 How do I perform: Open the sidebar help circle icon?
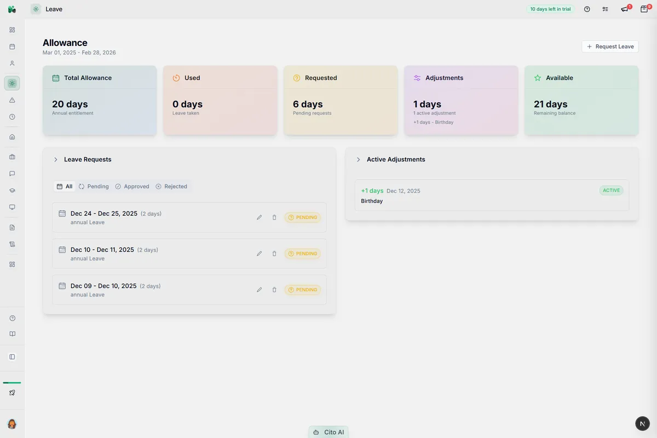[12, 318]
